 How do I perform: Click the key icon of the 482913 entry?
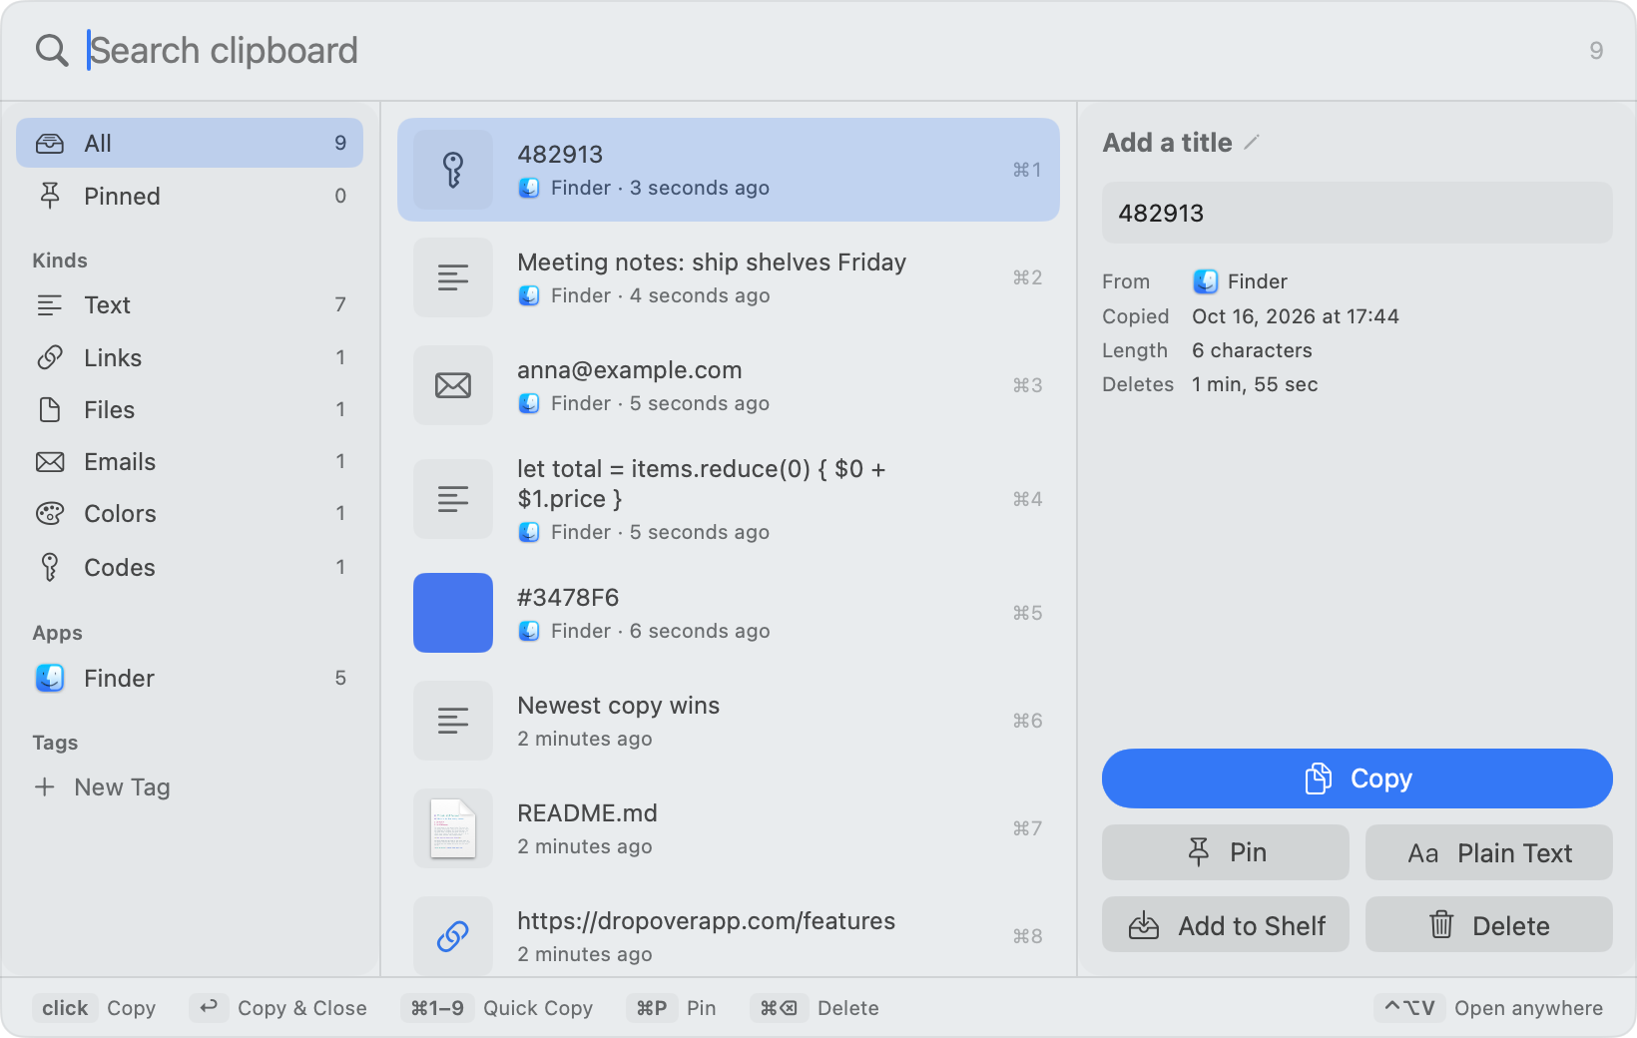(453, 170)
